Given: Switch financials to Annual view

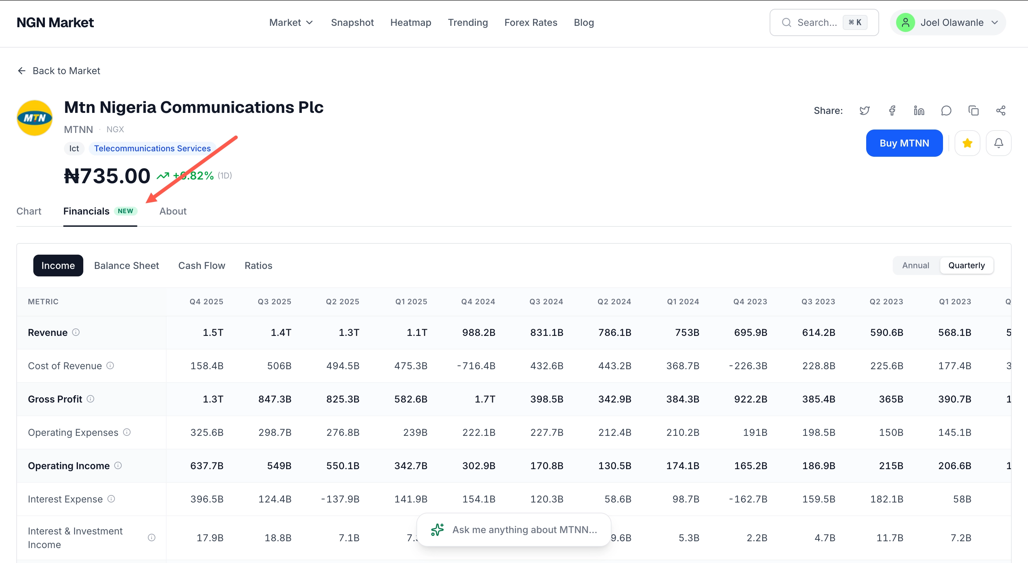Looking at the screenshot, I should [x=916, y=265].
